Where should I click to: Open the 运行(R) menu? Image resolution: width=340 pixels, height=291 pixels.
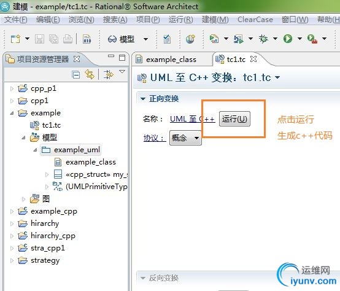[181, 20]
